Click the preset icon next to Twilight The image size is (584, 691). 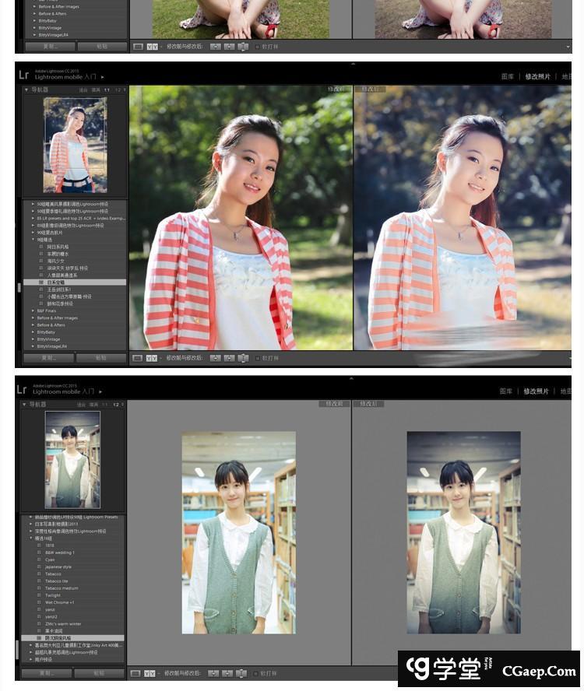tap(40, 595)
